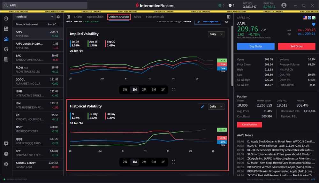The width and height of the screenshot is (319, 183).
Task: Click the red Sell Order button
Action: point(297,46)
